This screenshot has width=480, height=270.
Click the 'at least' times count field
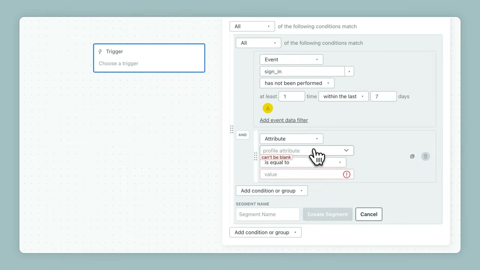292,96
